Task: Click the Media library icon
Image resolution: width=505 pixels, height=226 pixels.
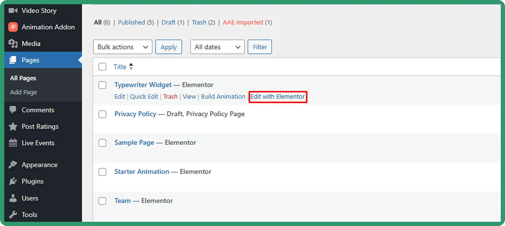Action: [13, 43]
